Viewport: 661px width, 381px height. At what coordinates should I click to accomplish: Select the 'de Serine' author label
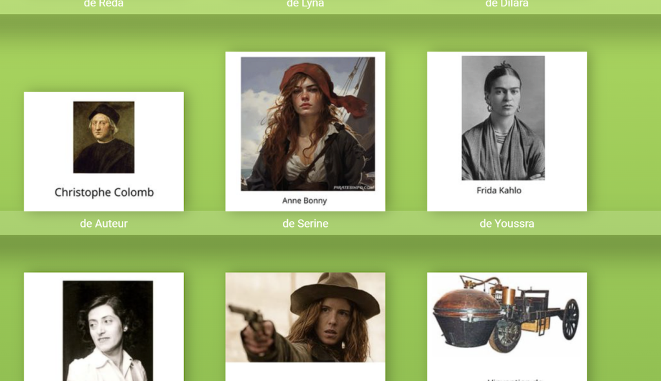(305, 224)
